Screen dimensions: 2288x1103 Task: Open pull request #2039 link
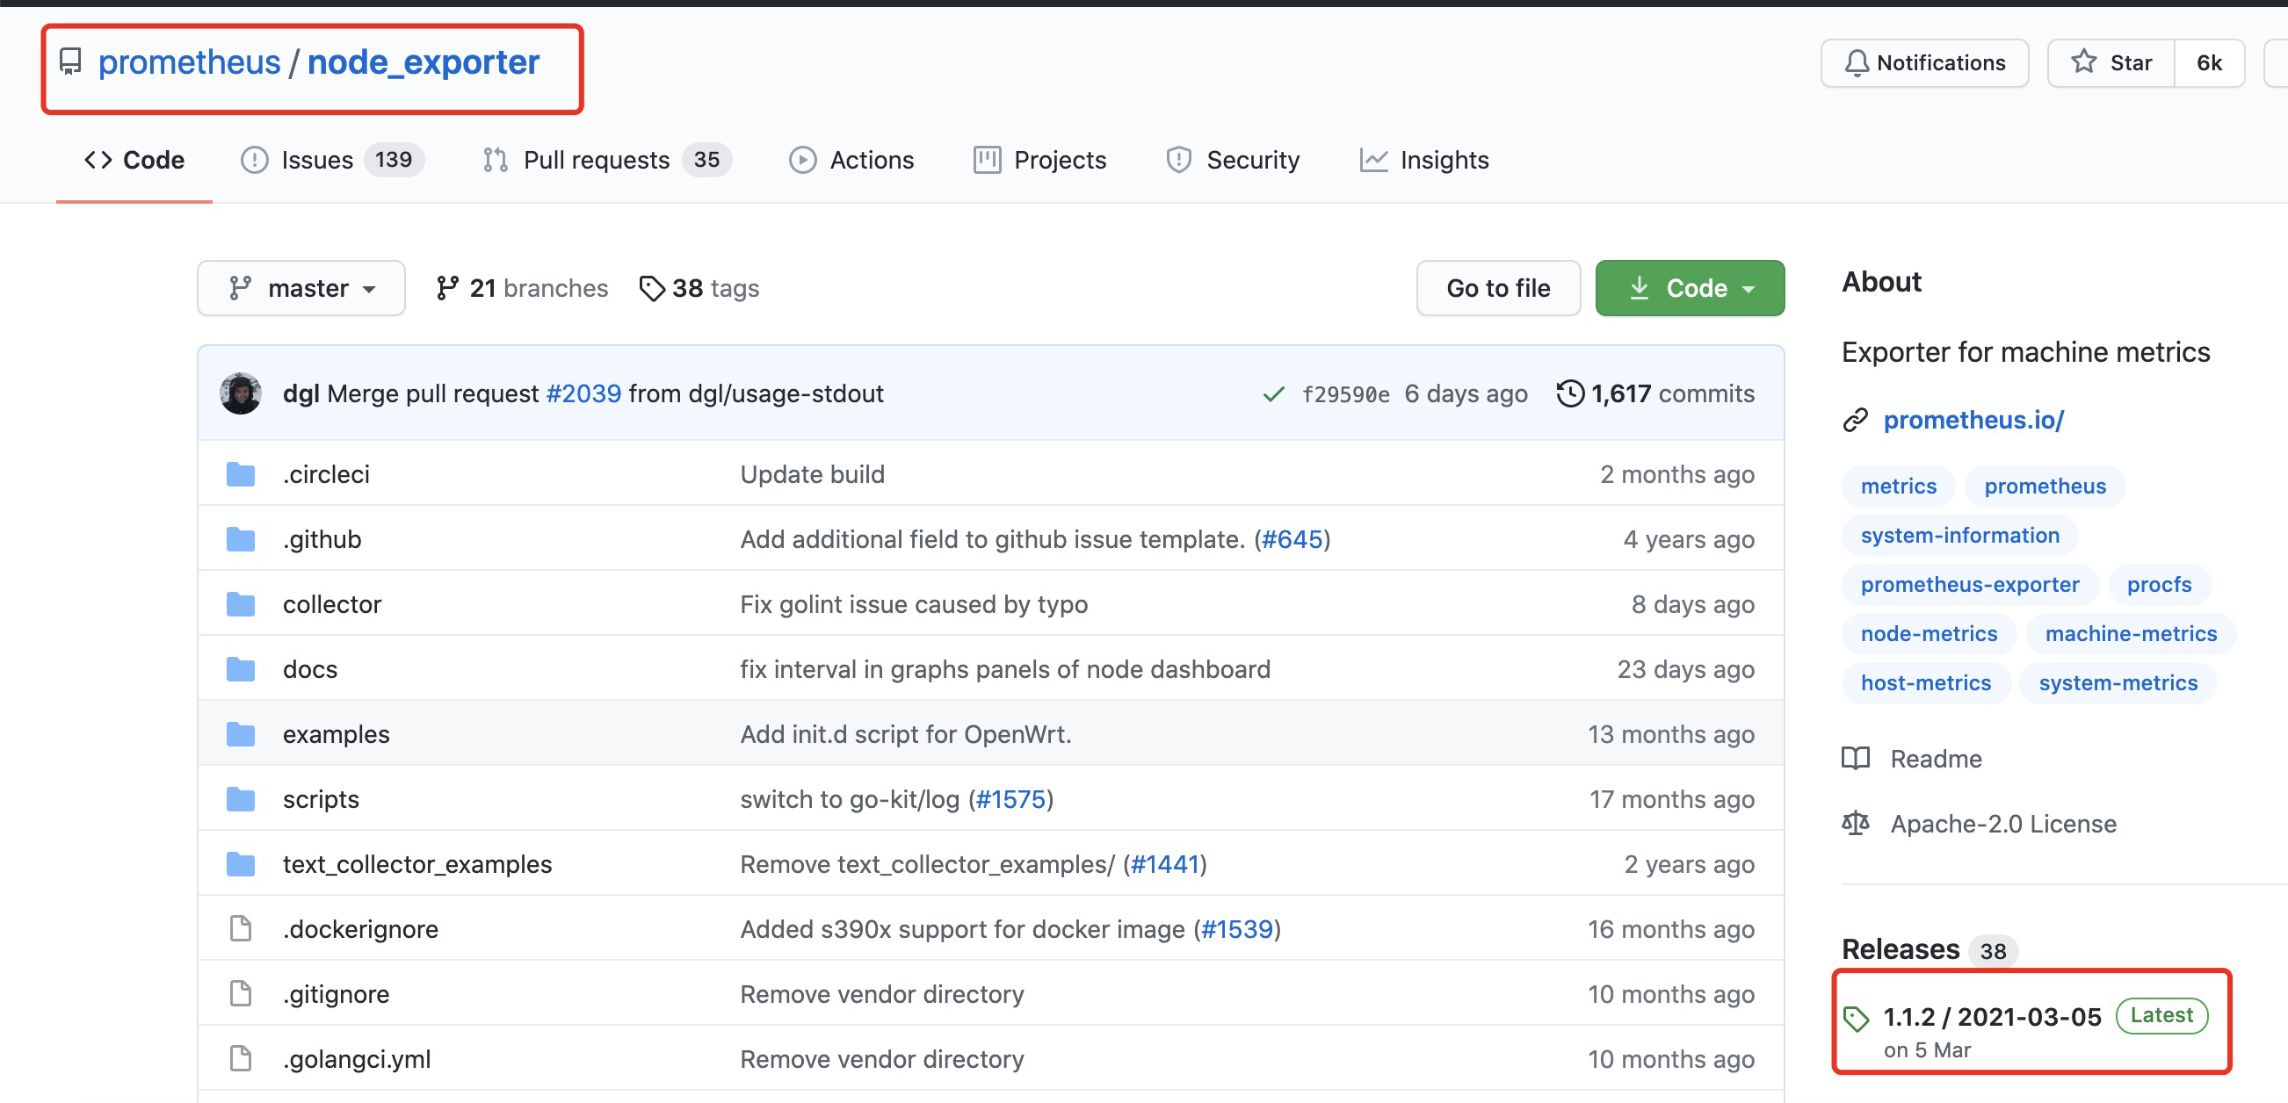583,393
